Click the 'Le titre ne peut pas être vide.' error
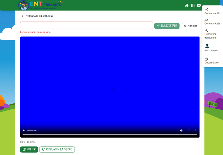 pyautogui.click(x=36, y=32)
